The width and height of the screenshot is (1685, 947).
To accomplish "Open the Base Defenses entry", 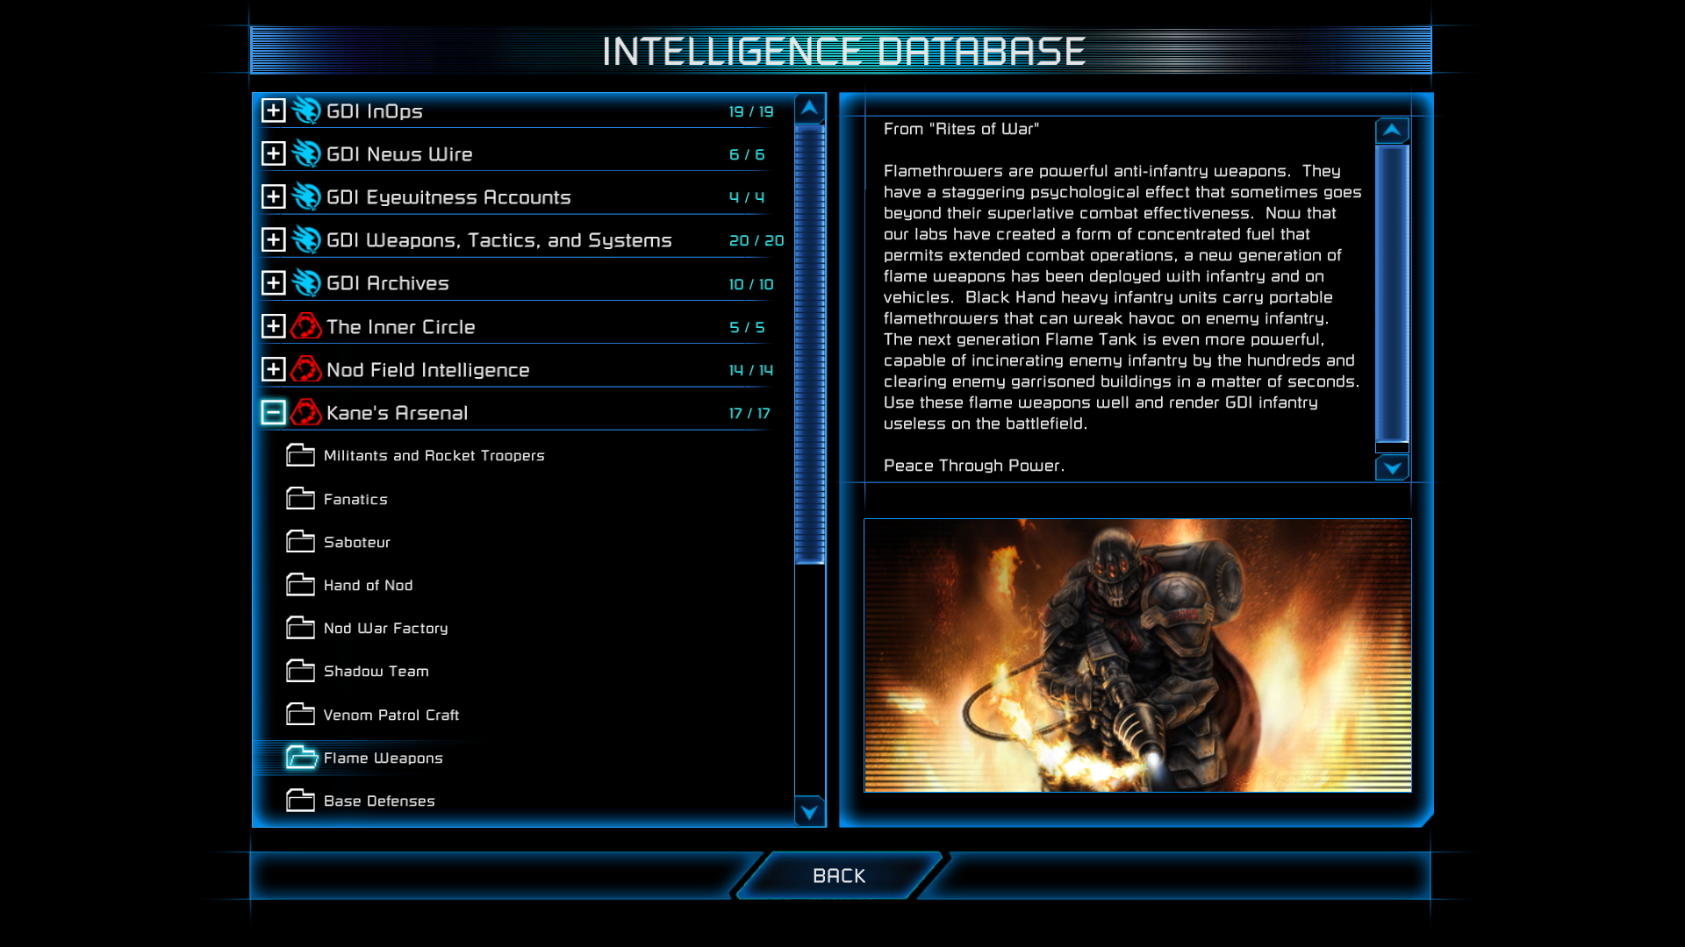I will point(379,801).
